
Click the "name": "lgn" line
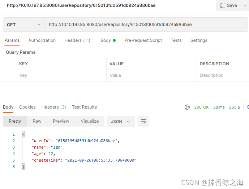coord(48,147)
